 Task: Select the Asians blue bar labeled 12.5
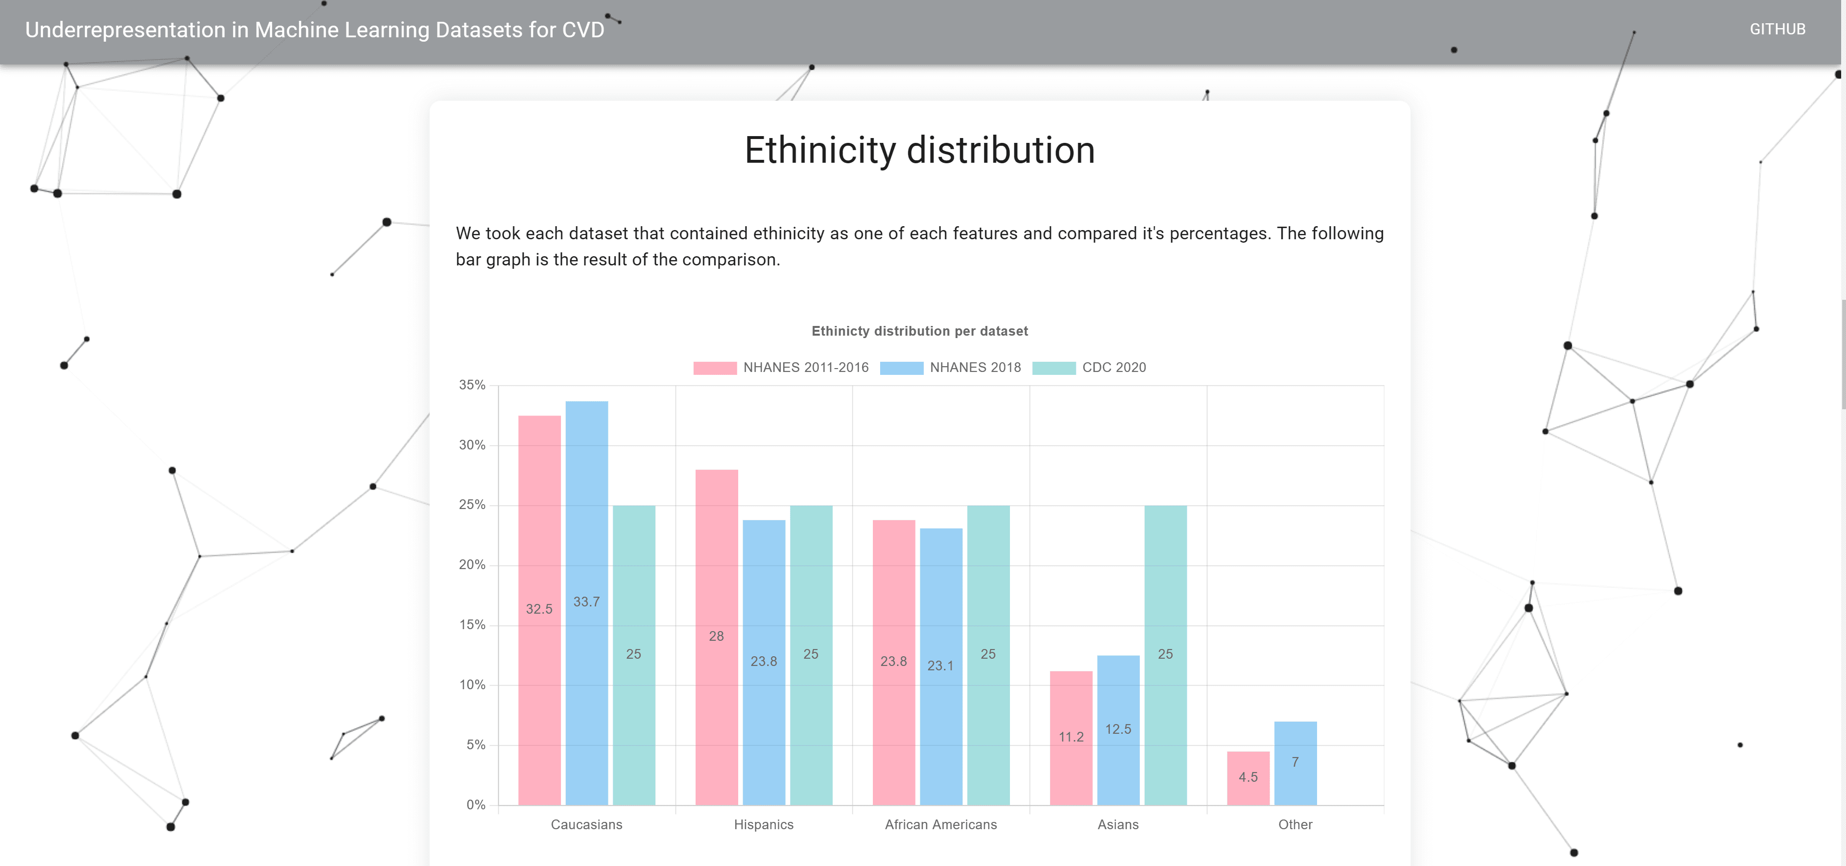1118,730
